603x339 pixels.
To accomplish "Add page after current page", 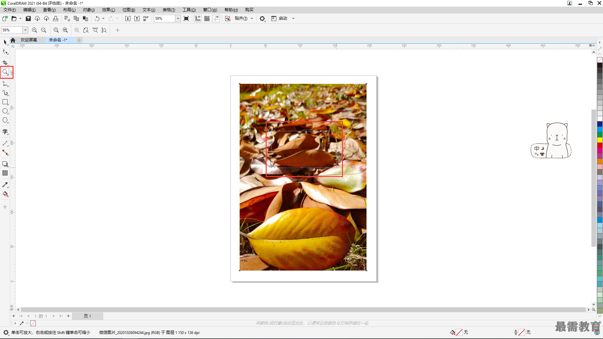I will (68, 316).
